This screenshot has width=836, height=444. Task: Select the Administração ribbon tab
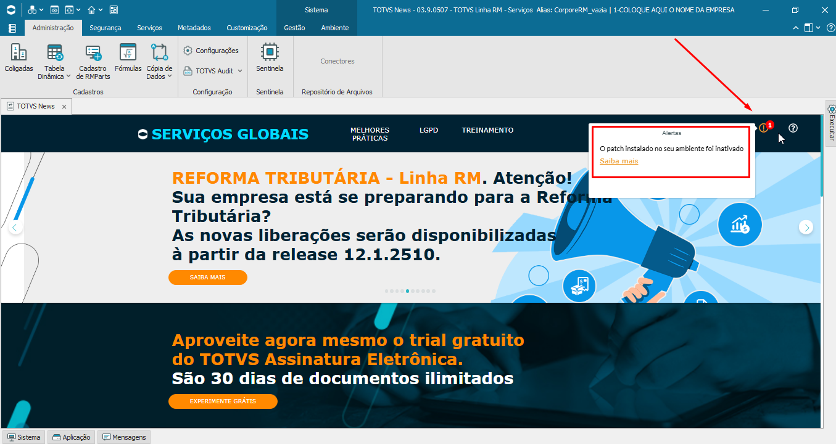pos(53,28)
